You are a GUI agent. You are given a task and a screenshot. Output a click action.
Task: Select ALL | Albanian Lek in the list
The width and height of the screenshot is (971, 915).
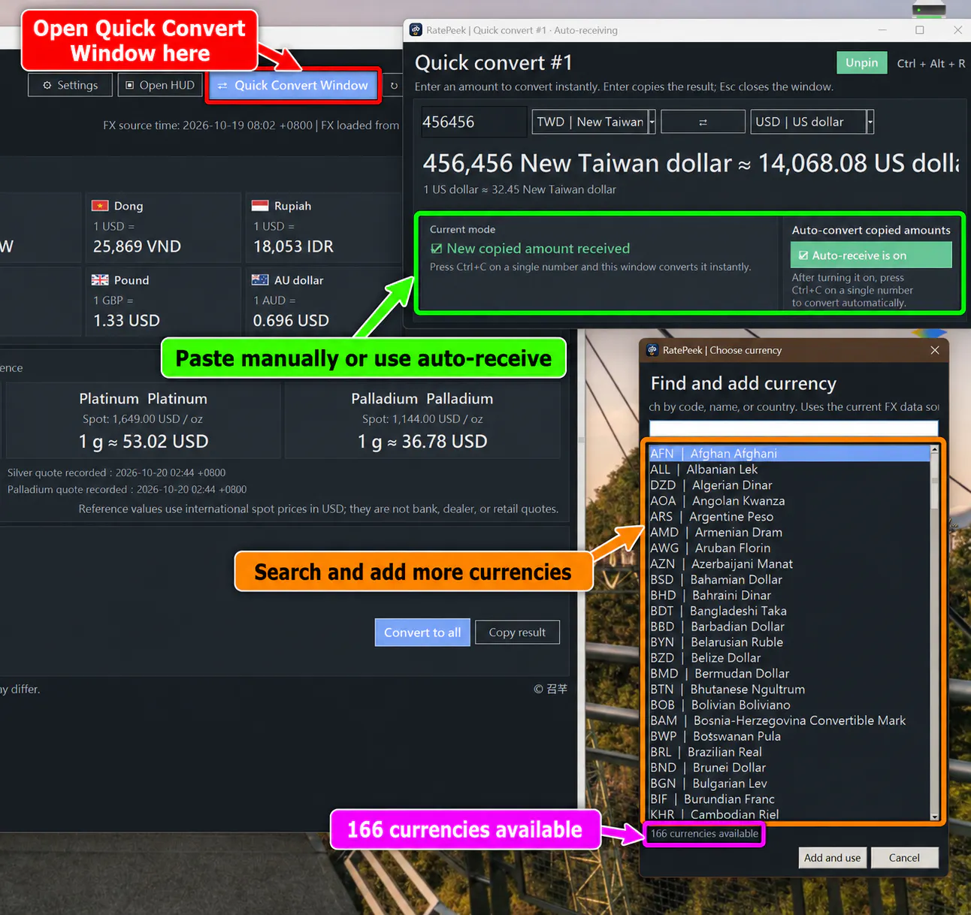(x=789, y=470)
